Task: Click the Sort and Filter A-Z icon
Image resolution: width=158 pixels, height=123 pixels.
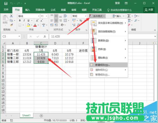Action: (136, 16)
